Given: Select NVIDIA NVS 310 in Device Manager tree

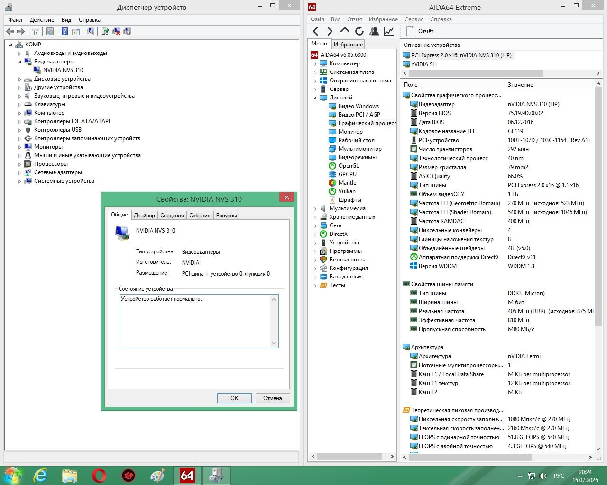Looking at the screenshot, I should point(63,70).
